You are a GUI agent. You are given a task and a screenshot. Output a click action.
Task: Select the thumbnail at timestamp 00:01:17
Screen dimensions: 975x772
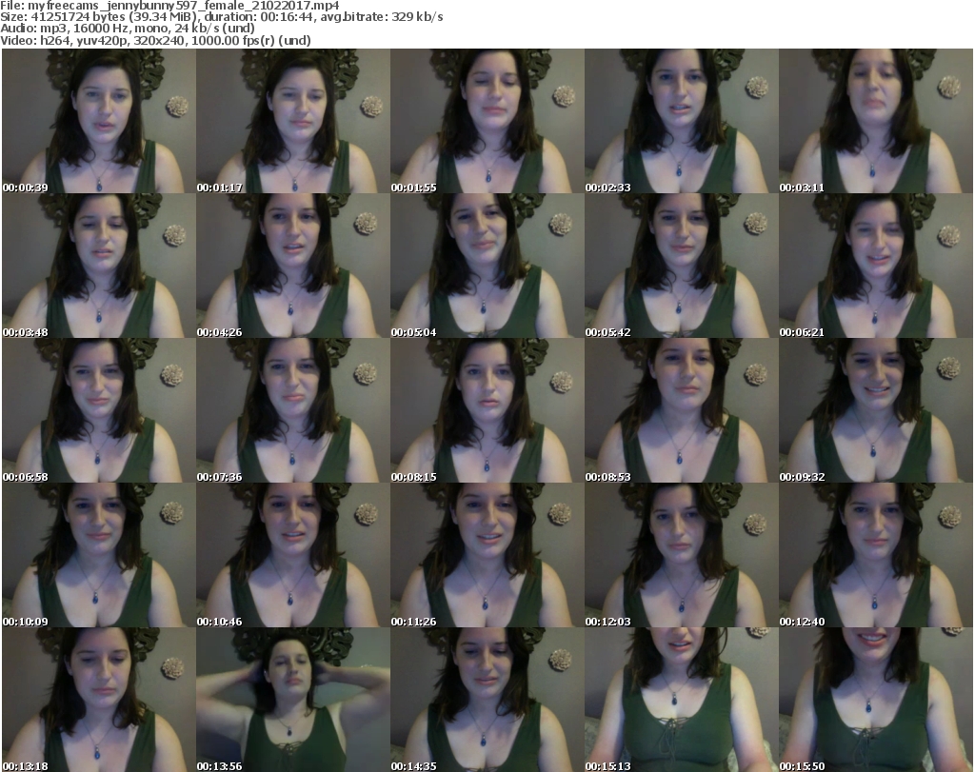293,121
